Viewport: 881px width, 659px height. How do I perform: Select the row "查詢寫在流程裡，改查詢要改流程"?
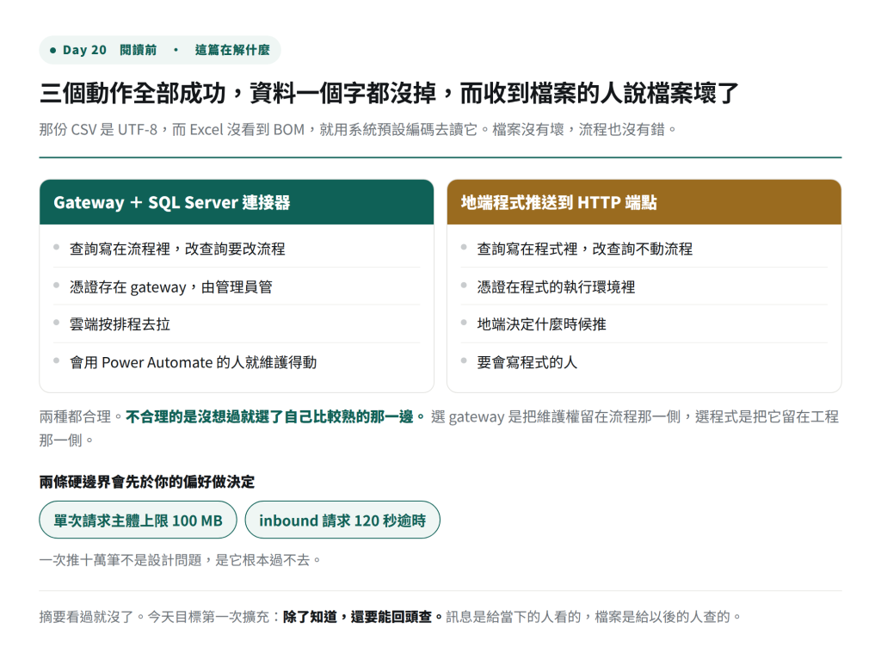pyautogui.click(x=237, y=249)
